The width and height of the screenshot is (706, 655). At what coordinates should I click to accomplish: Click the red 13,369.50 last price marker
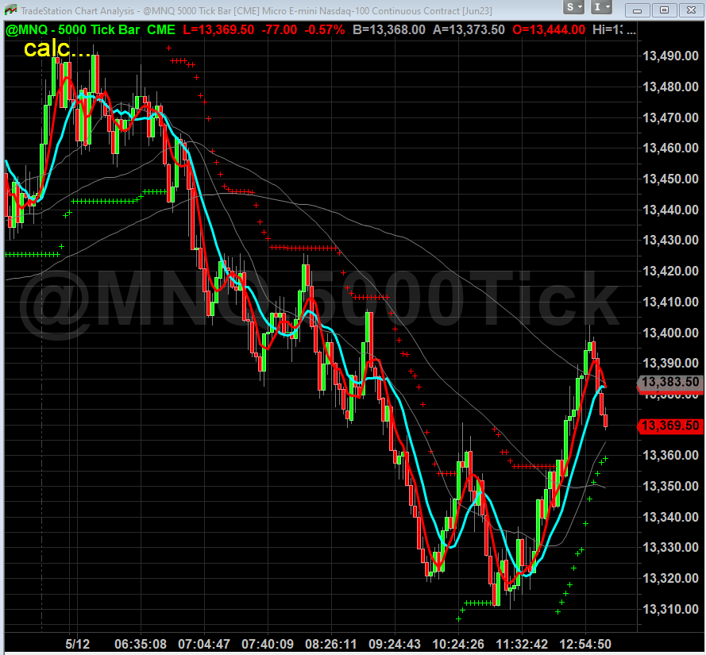click(x=670, y=426)
